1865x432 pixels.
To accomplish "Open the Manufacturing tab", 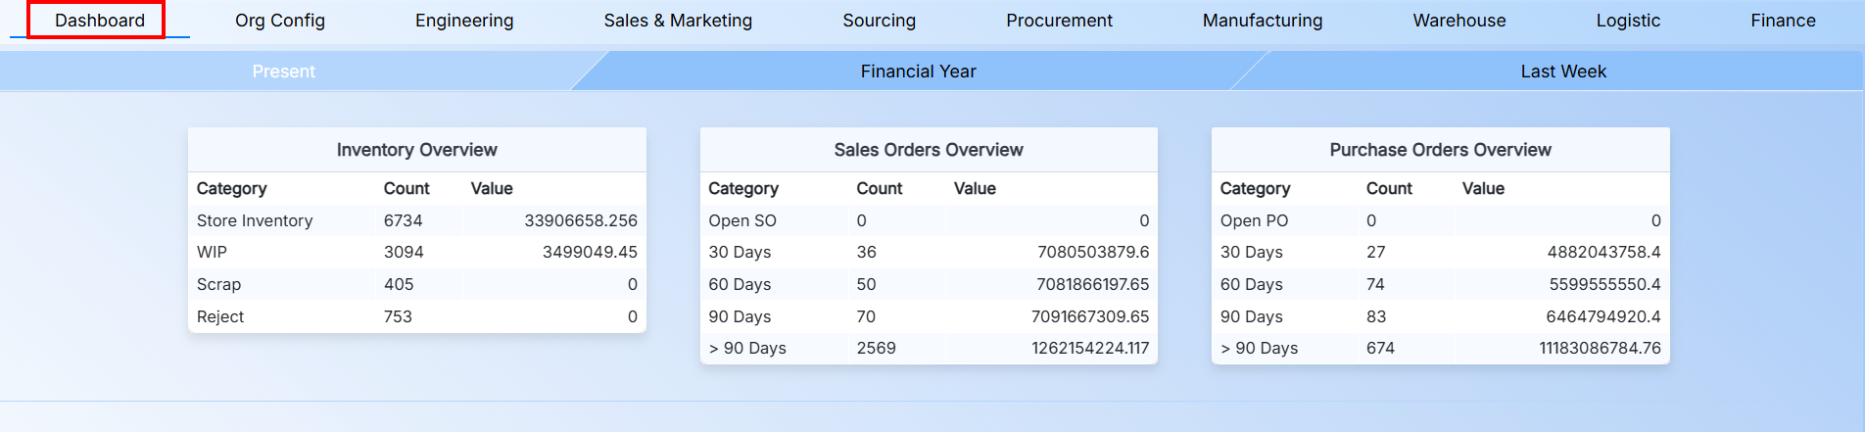I will point(1263,21).
